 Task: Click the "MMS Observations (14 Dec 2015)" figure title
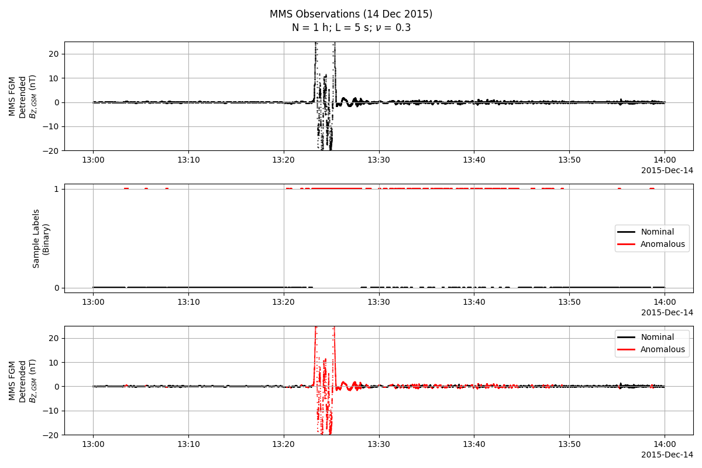pyautogui.click(x=351, y=14)
